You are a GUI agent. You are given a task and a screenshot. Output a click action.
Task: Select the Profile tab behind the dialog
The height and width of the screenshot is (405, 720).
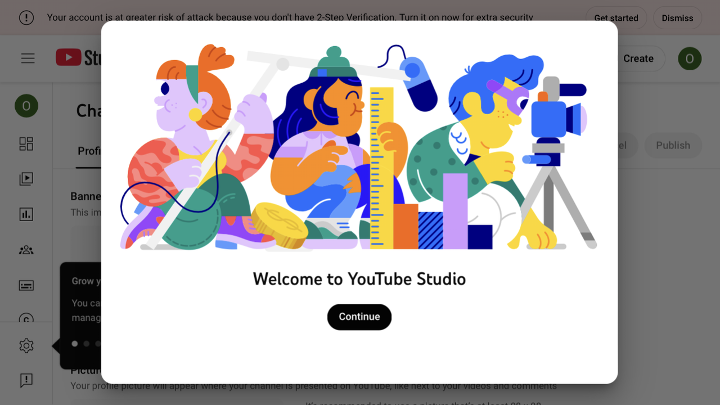(x=89, y=151)
